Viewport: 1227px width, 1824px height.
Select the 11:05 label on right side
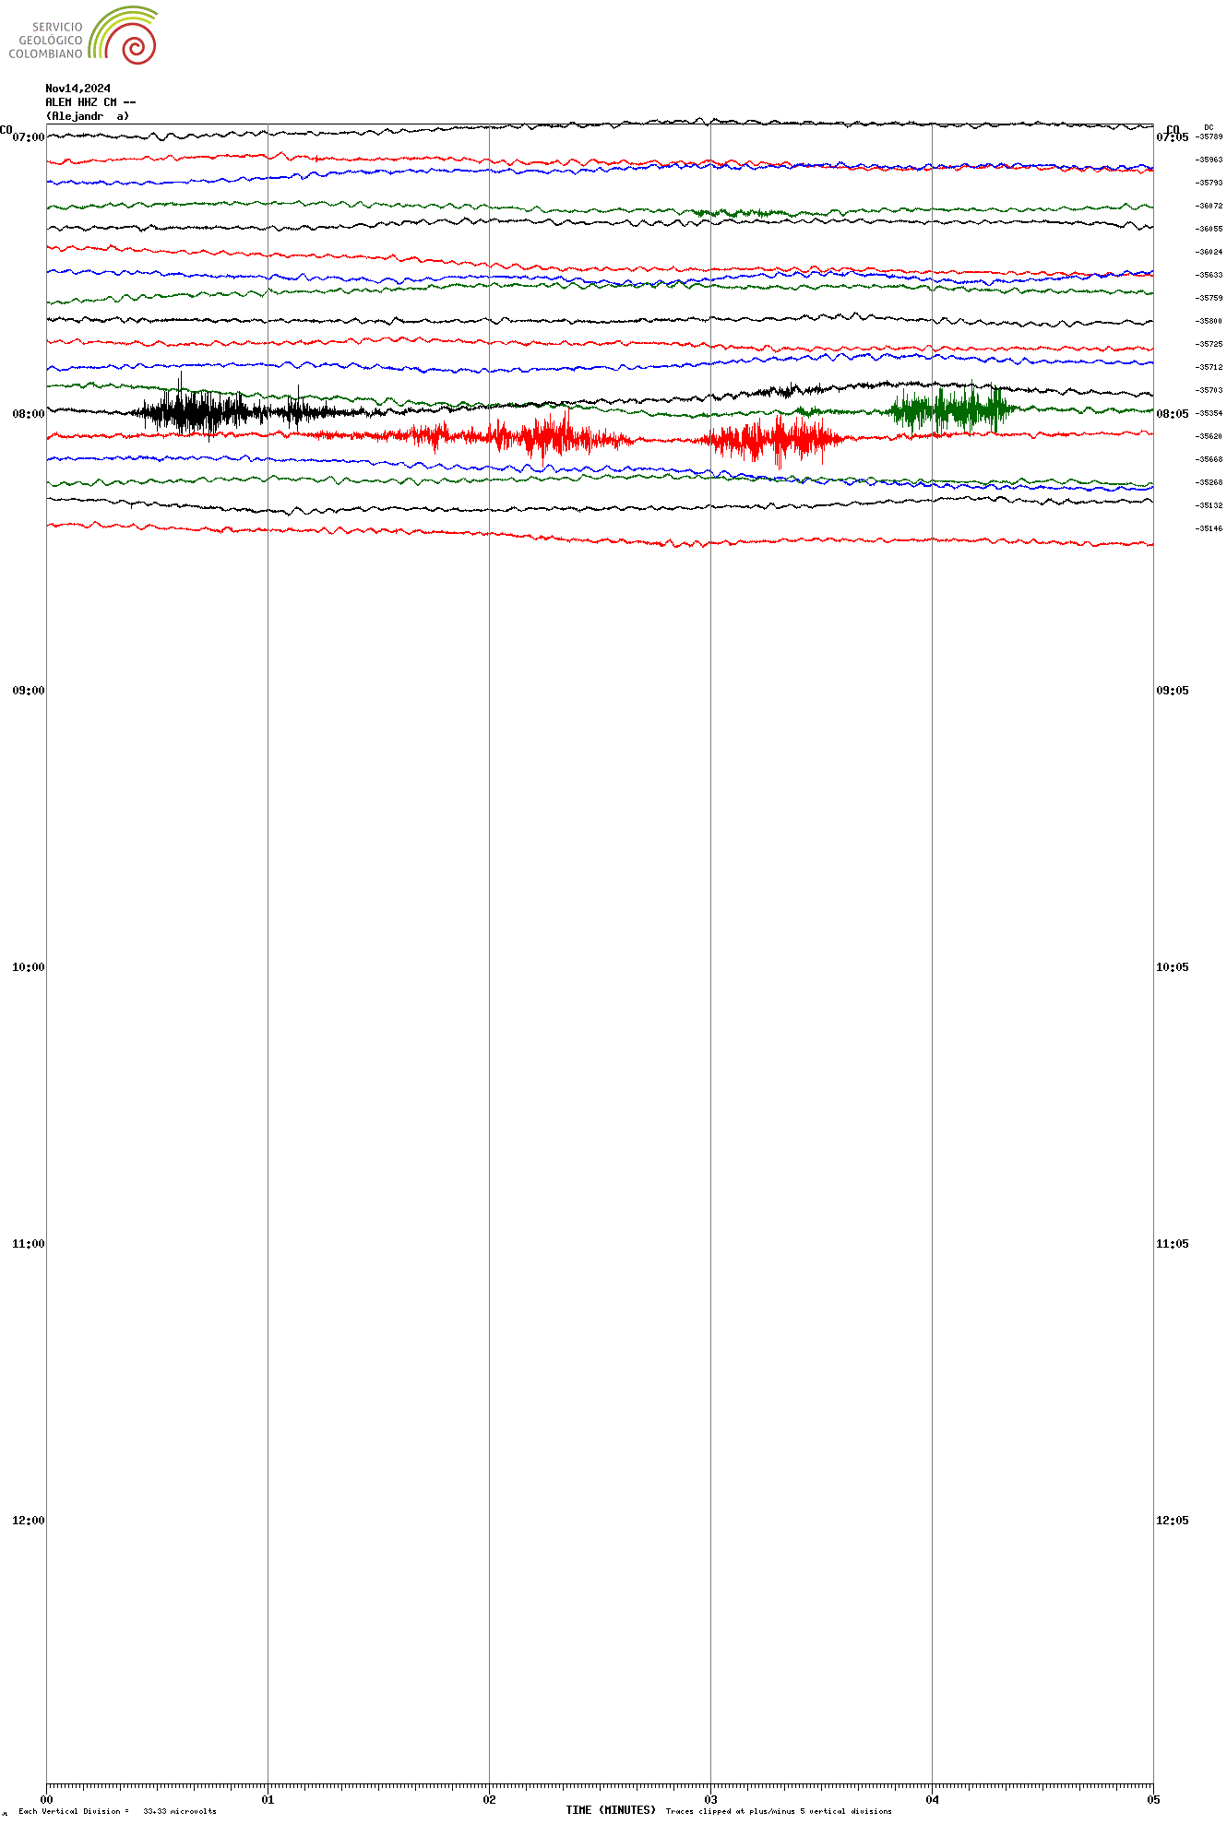click(1172, 1244)
